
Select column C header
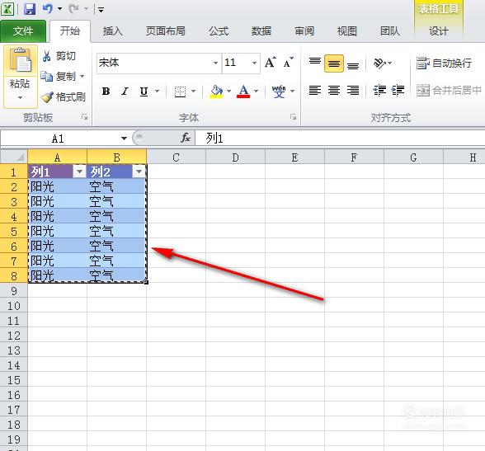pos(176,157)
